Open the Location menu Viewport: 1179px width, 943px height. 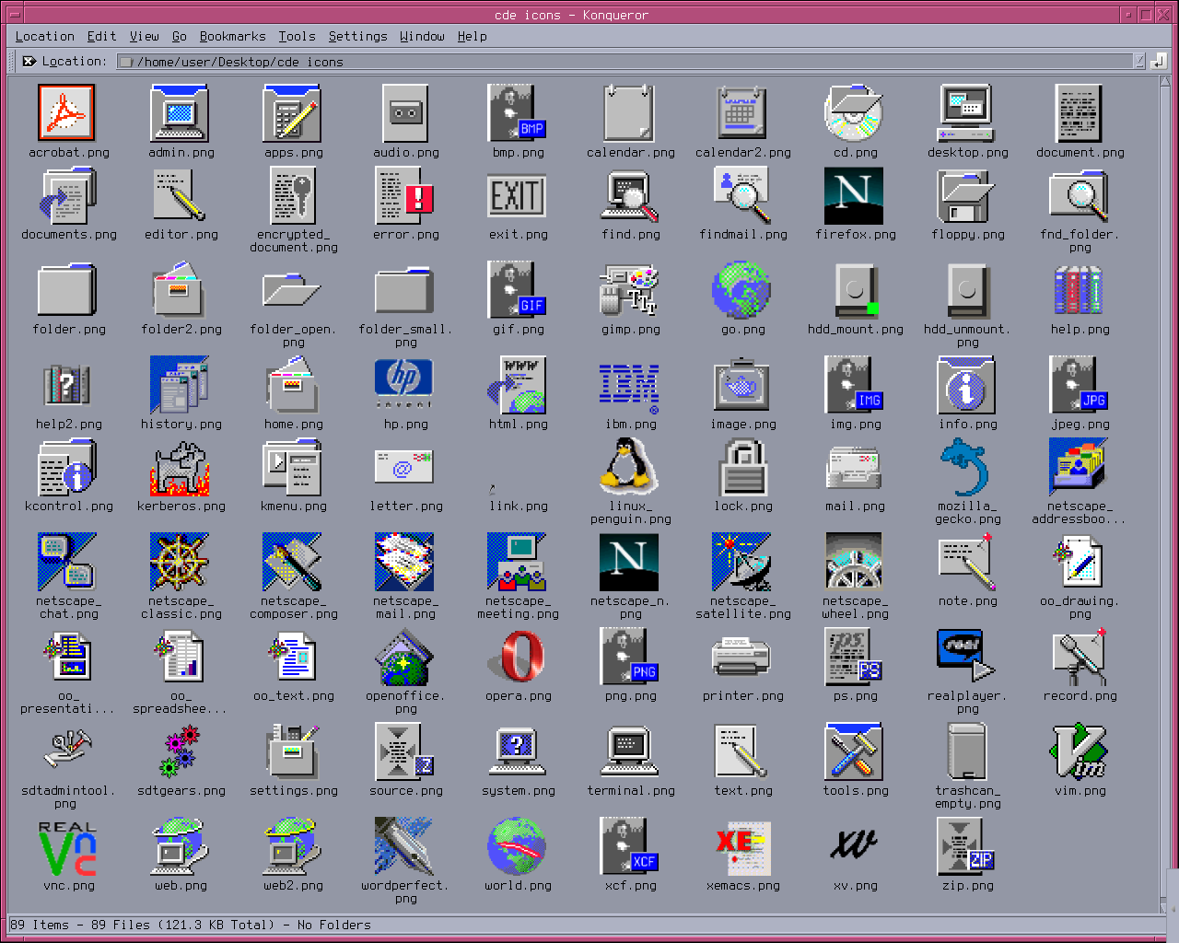[44, 37]
